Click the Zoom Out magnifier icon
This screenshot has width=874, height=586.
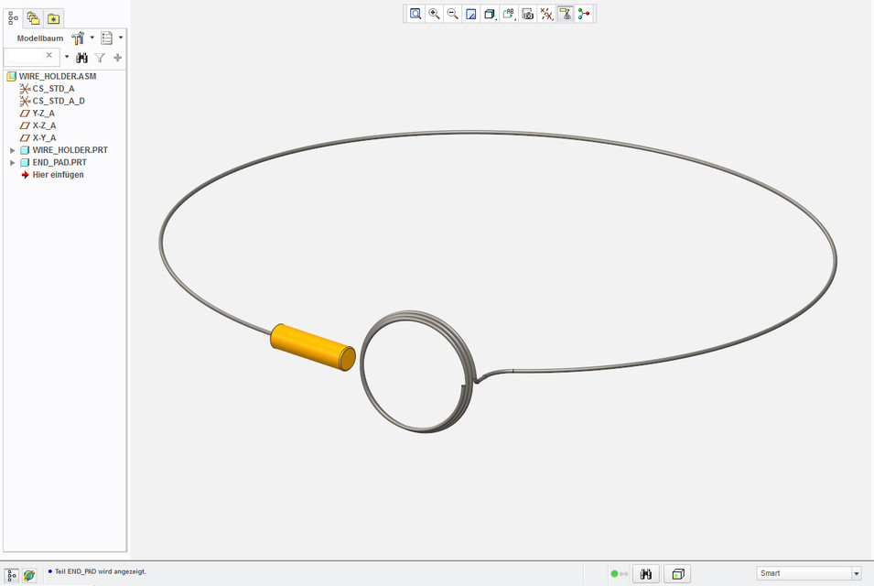[453, 14]
